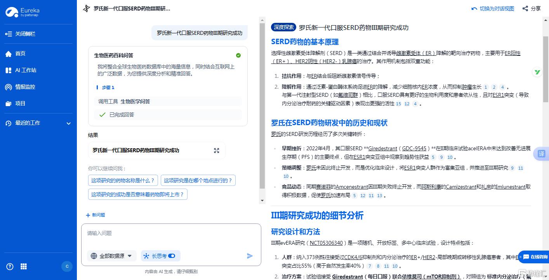Open the GDC-9545 link
Screen dimensions: 549x280
(x=414, y=148)
